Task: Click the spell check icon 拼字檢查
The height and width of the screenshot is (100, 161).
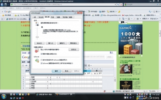Action: point(89,12)
